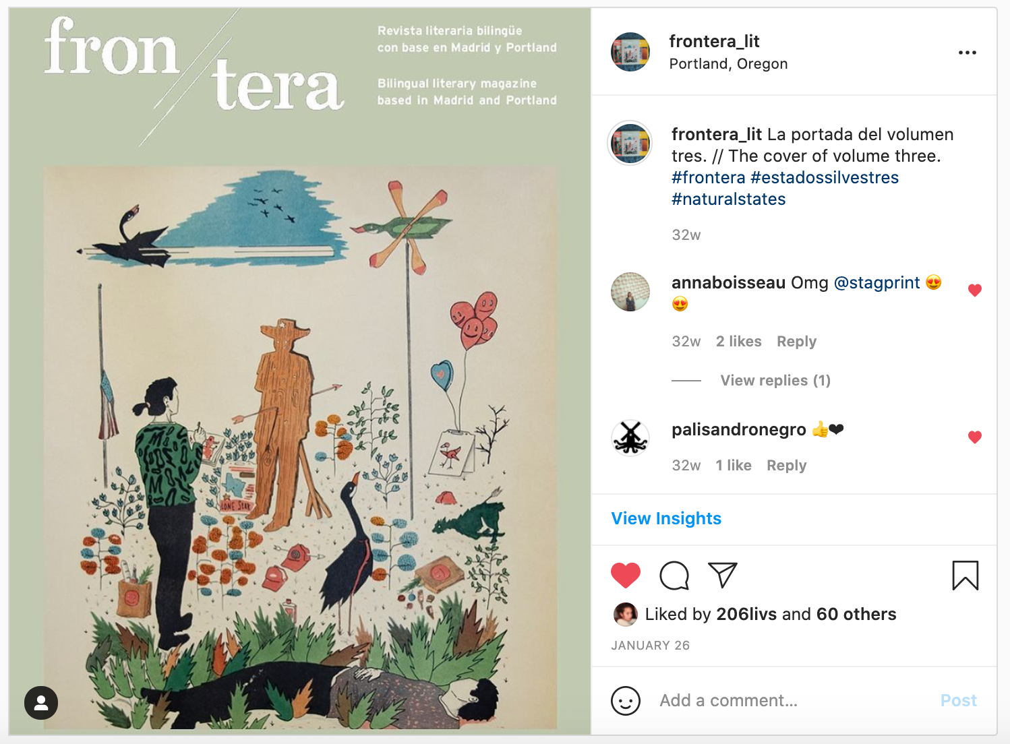Reply to annaboisseau's comment
The image size is (1010, 744).
(x=796, y=342)
